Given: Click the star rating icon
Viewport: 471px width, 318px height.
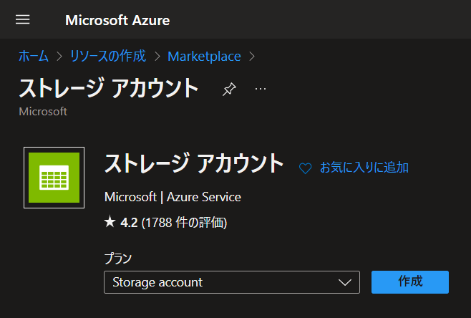Looking at the screenshot, I should (110, 222).
